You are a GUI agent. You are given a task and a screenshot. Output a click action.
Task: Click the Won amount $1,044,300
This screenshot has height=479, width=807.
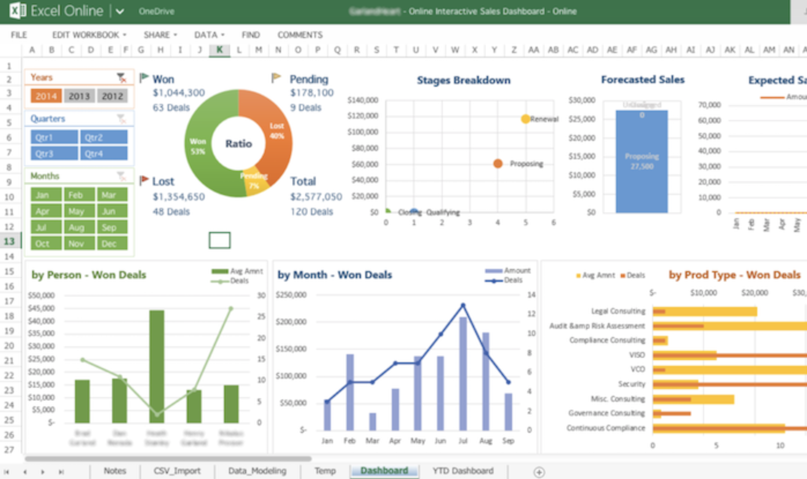click(179, 93)
